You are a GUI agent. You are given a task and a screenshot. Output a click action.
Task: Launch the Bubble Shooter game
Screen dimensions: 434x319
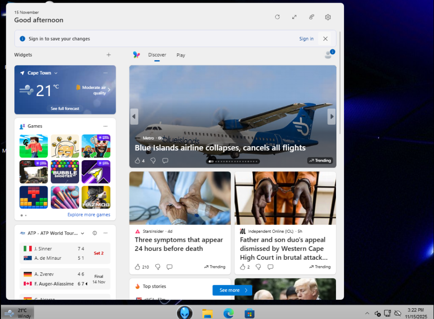(65, 171)
